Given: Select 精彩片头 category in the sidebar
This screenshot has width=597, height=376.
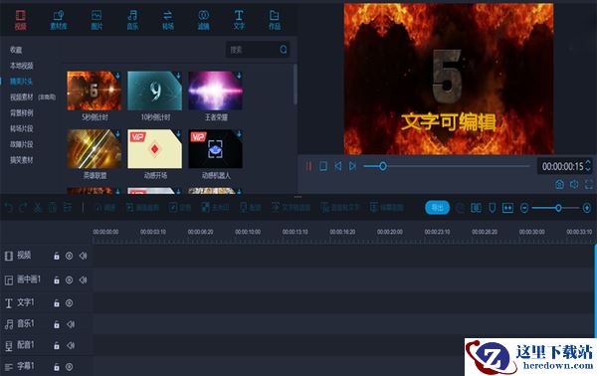Looking at the screenshot, I should click(x=21, y=82).
